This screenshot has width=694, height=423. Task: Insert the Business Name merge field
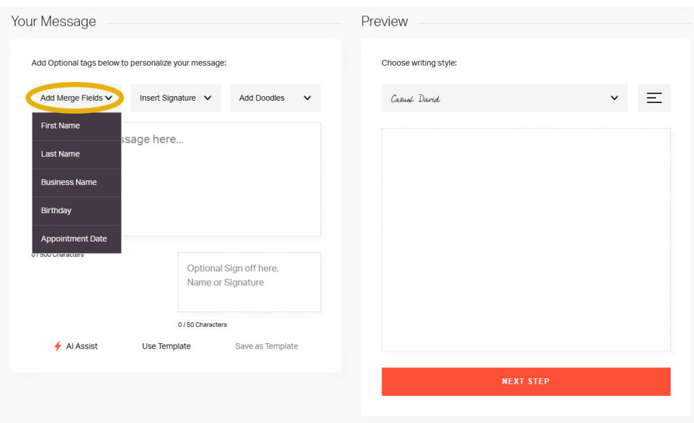(76, 182)
